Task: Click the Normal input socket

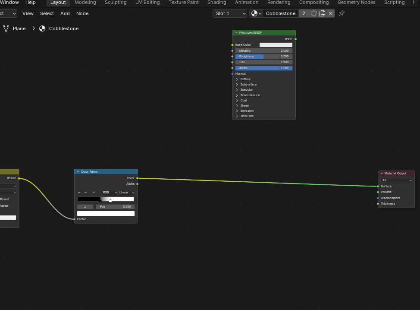Action: pyautogui.click(x=232, y=74)
